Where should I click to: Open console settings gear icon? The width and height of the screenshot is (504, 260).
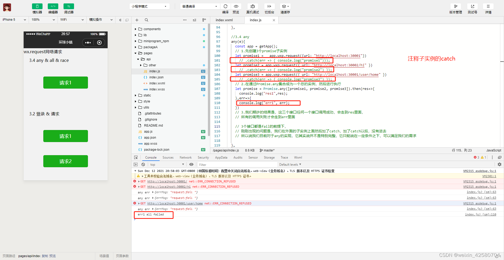[499, 164]
